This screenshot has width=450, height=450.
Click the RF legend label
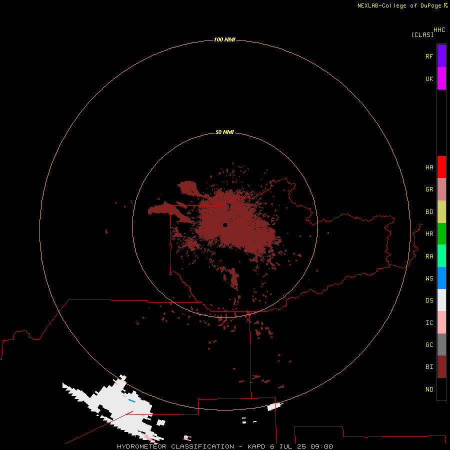(429, 56)
